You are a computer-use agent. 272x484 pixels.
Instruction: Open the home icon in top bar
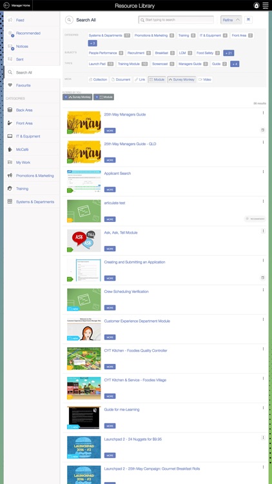tap(256, 5)
